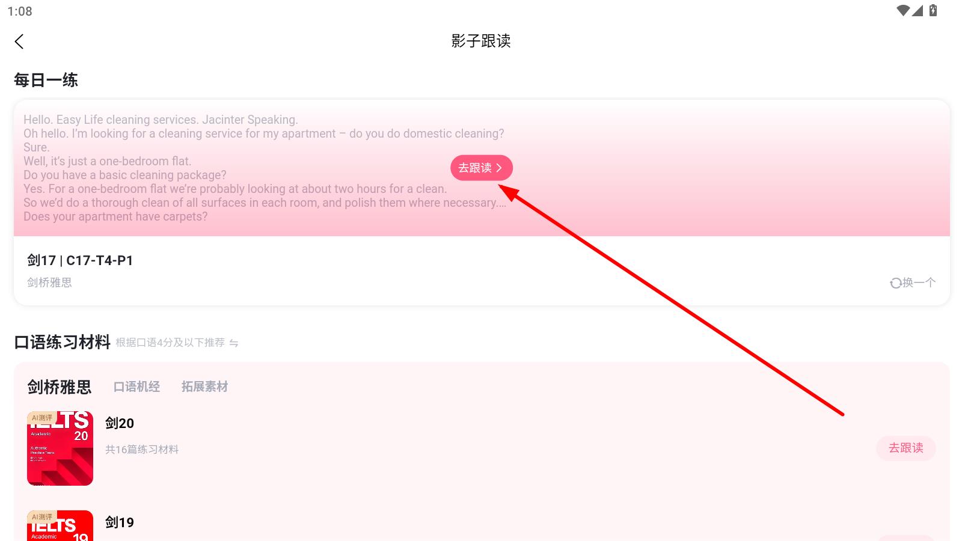Tap the daily practice transcript preview

click(265, 168)
